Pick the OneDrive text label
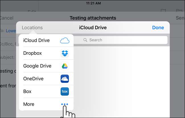185x118 pixels. 33,79
